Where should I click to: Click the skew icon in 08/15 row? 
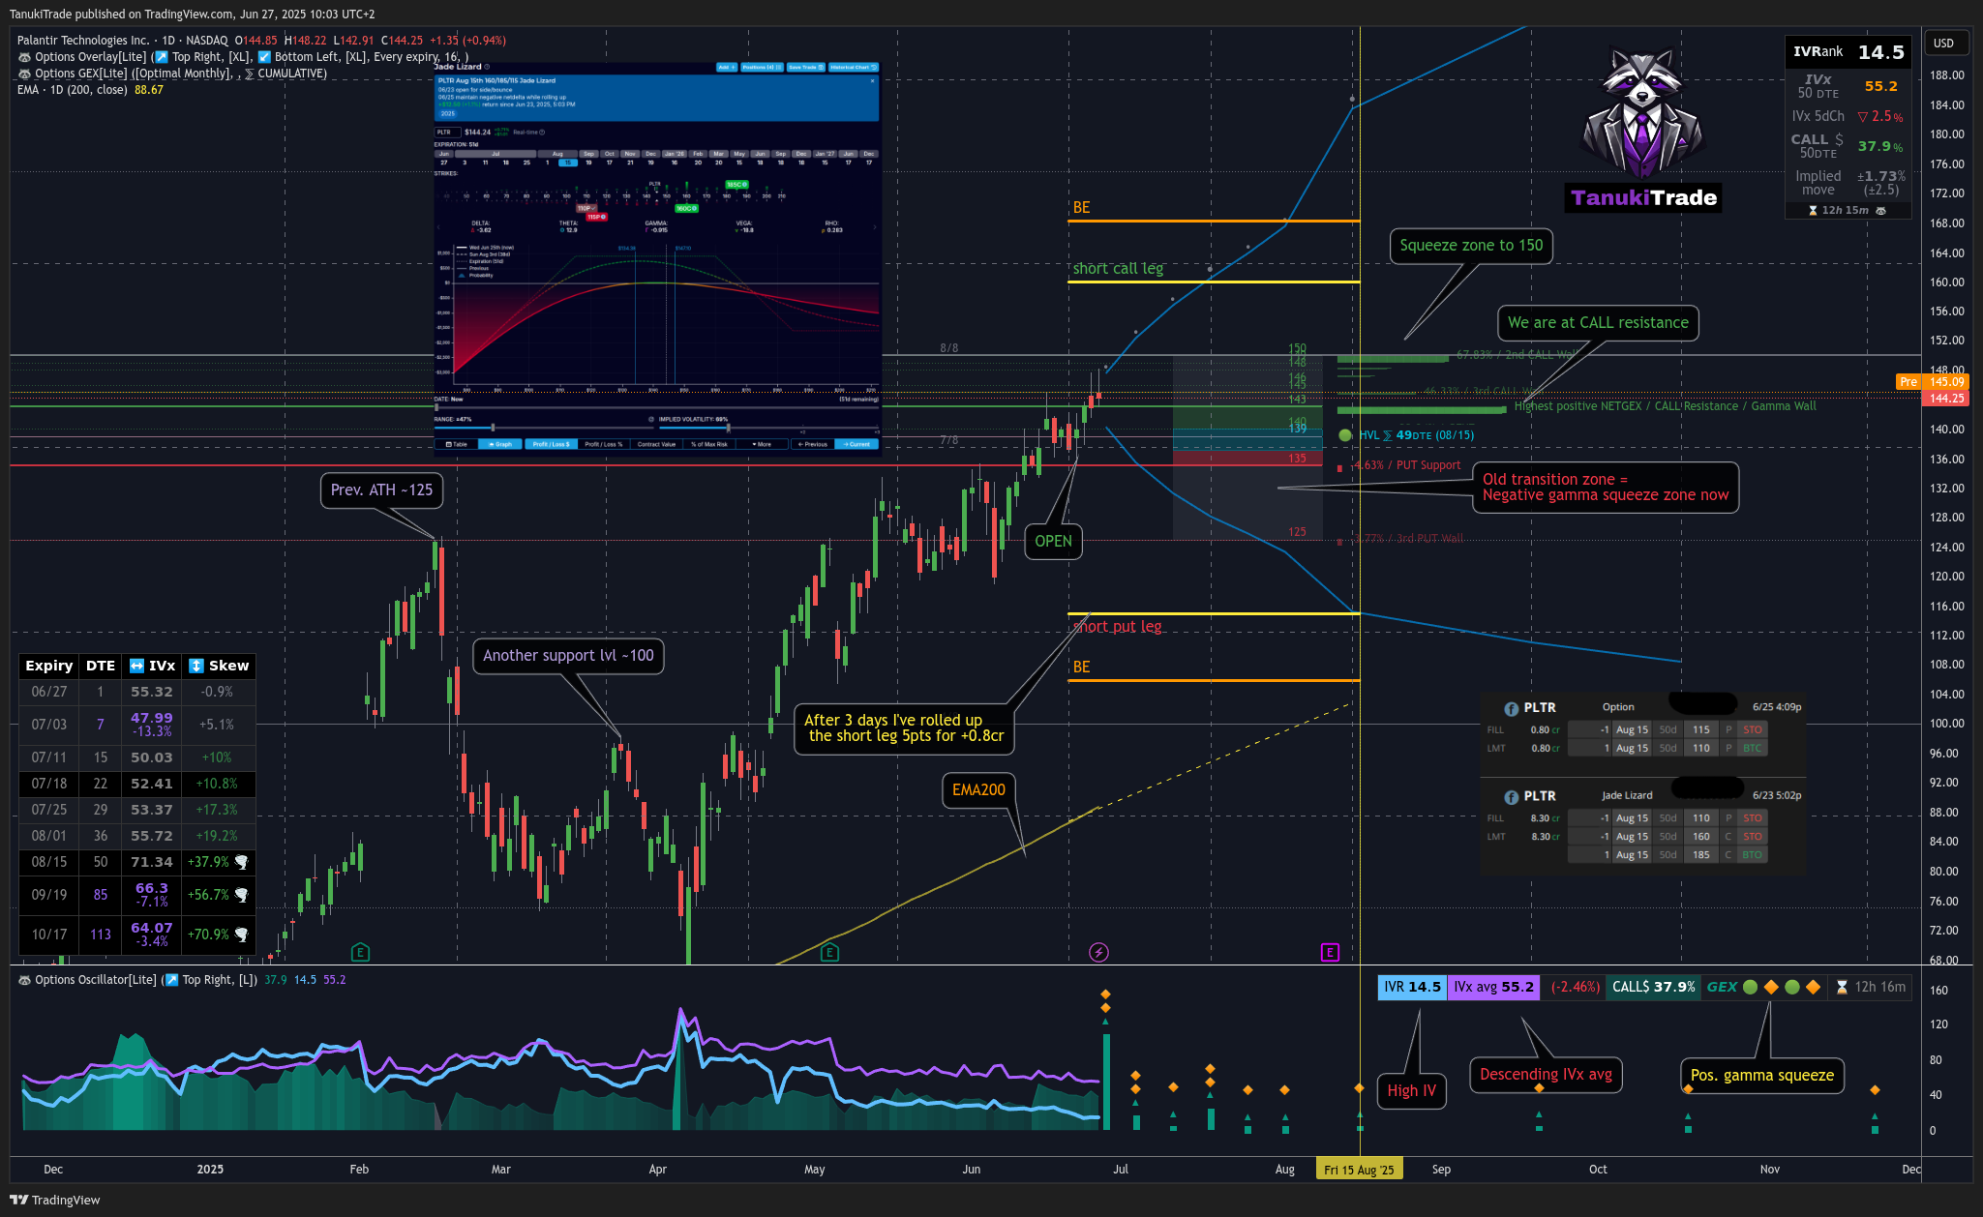(x=242, y=862)
